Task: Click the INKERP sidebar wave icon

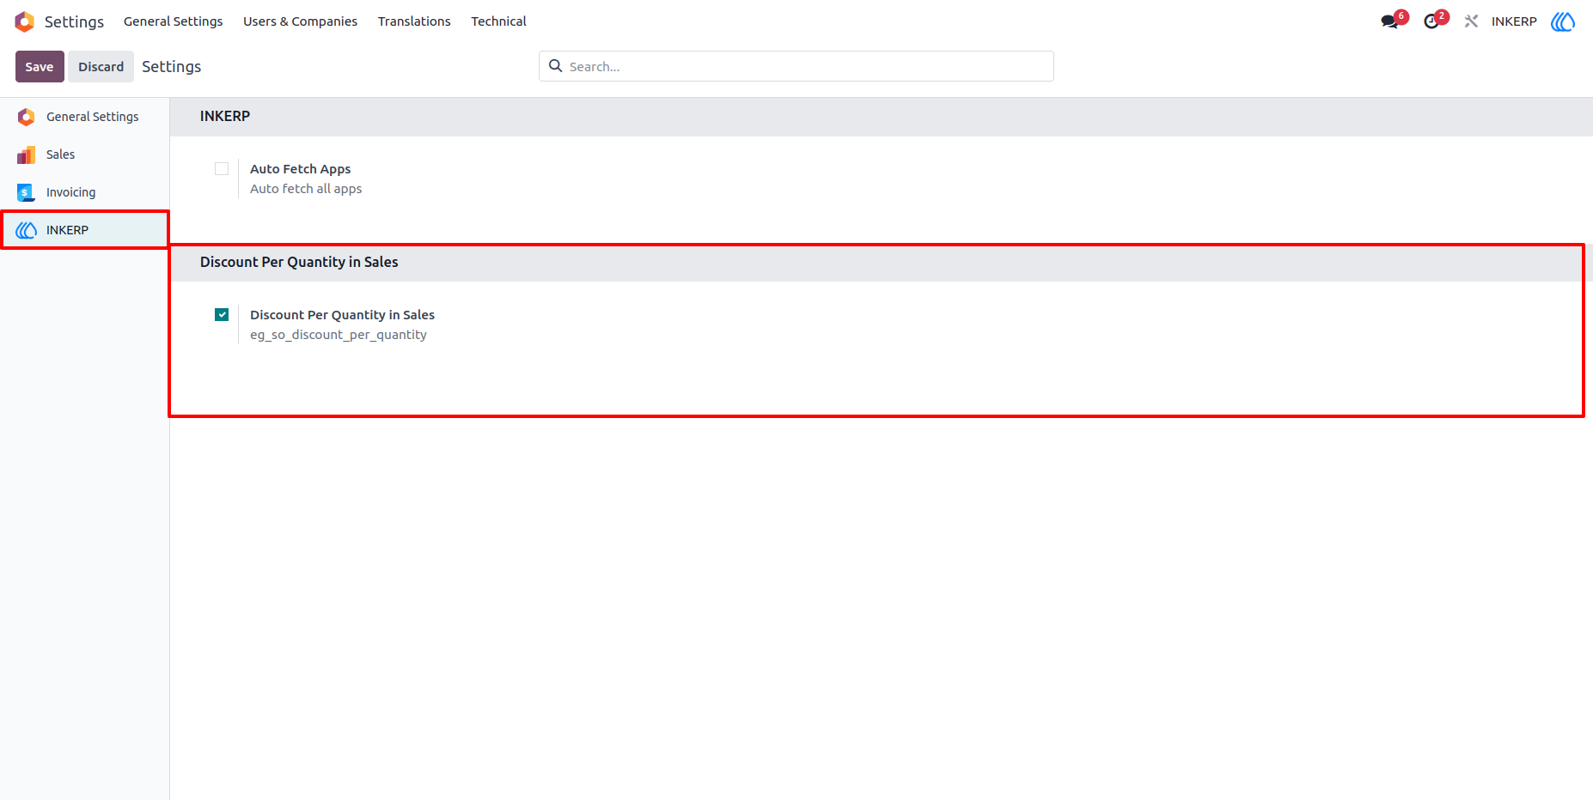Action: coord(27,230)
